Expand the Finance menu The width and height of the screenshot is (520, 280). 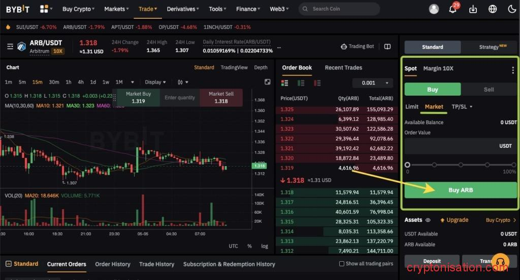248,9
